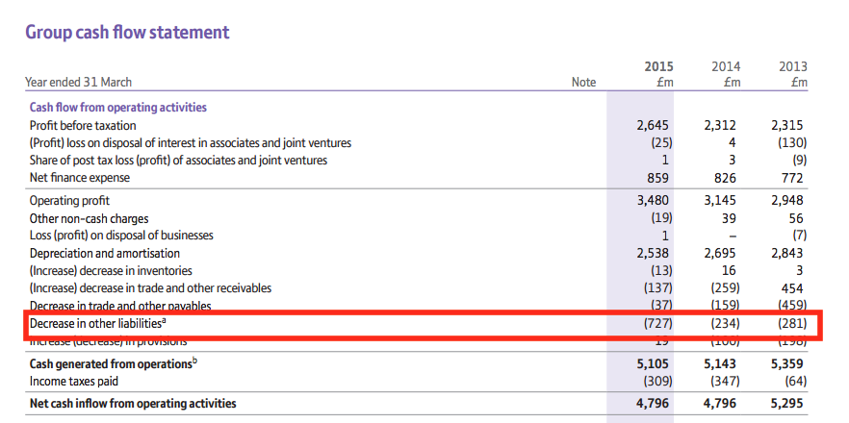The height and width of the screenshot is (423, 849).
Task: Click Cash flow from operating activities subheading
Action: click(118, 108)
